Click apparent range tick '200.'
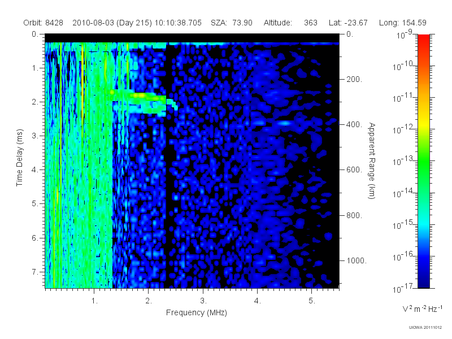This screenshot has height=339, width=452. 354,79
